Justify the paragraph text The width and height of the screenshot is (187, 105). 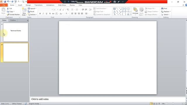82,14
